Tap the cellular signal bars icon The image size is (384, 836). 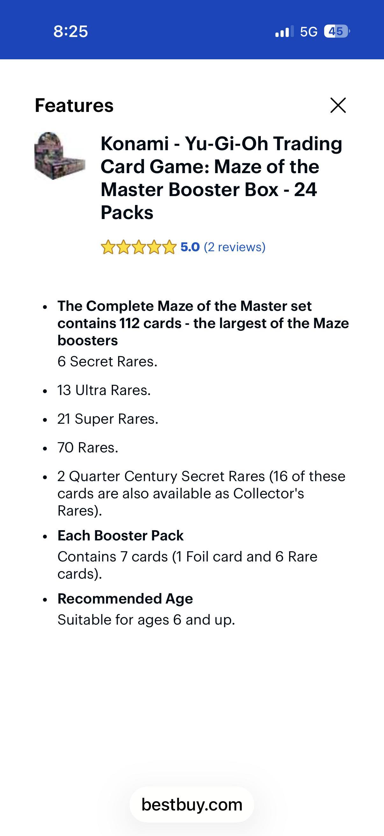pyautogui.click(x=284, y=32)
